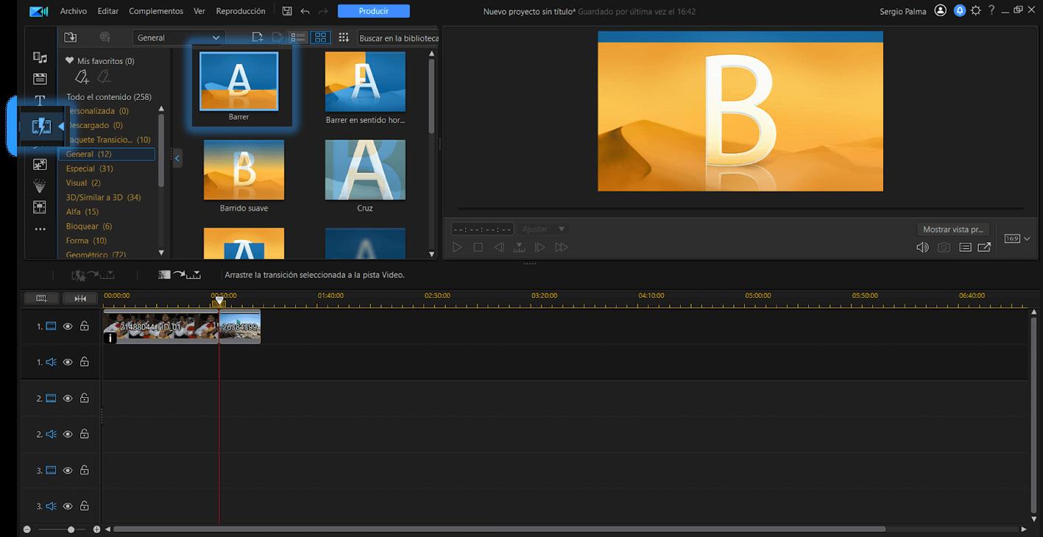Click category list scroll up arrow
Viewport: 1043px width, 537px height.
[161, 109]
